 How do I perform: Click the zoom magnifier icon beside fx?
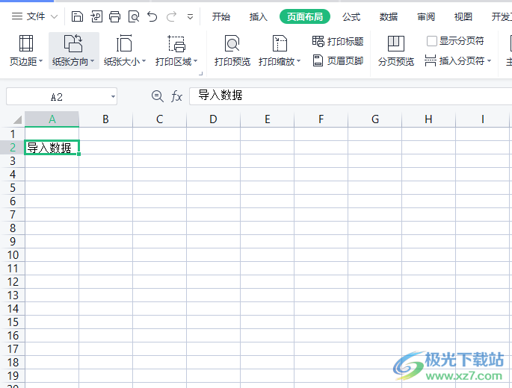[x=158, y=96]
